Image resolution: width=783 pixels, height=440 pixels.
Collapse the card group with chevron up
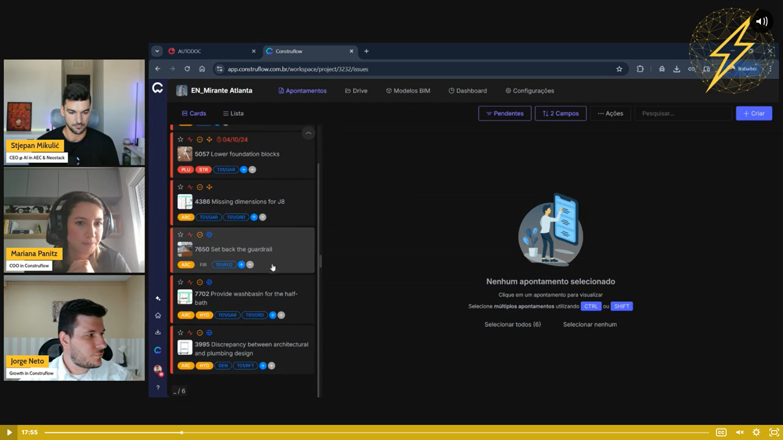(308, 133)
